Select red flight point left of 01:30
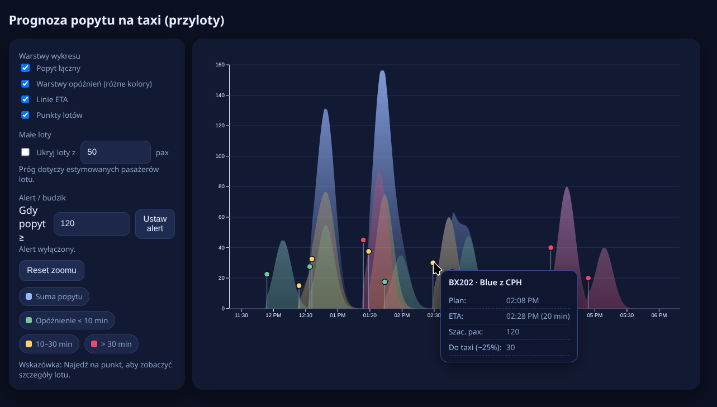The height and width of the screenshot is (407, 717). point(363,240)
